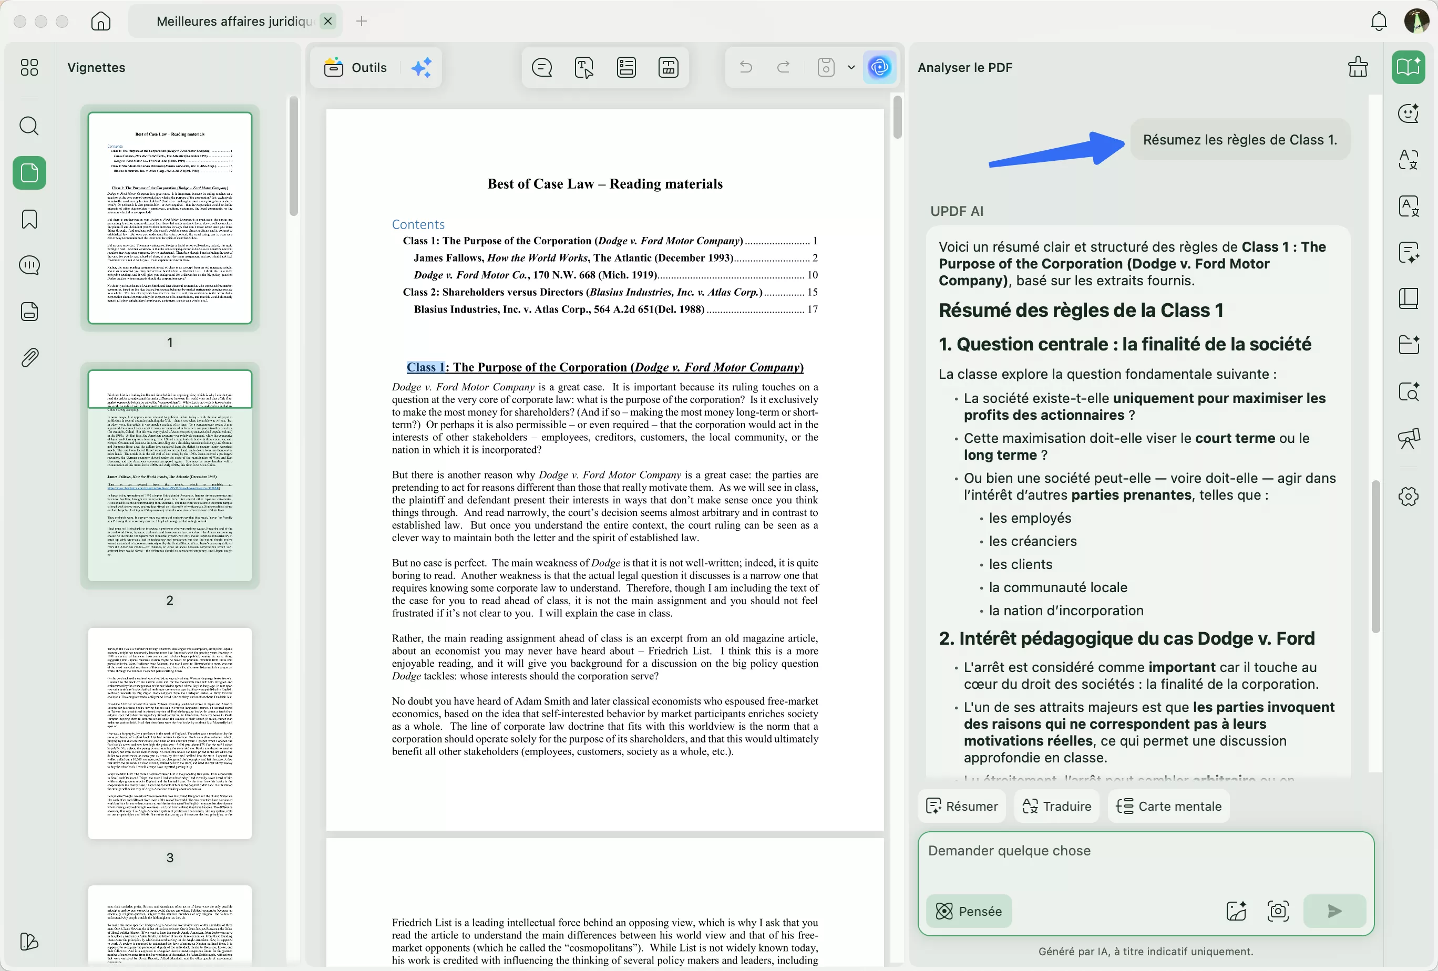
Task: Click the notifications bell icon
Action: click(1379, 22)
